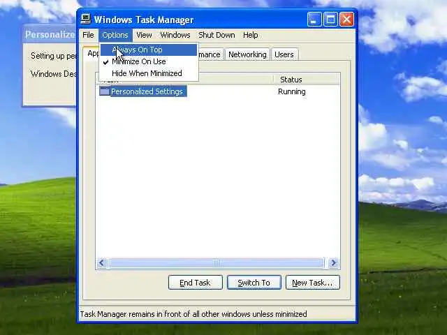Switch to the partially hidden Performance tab

click(210, 54)
